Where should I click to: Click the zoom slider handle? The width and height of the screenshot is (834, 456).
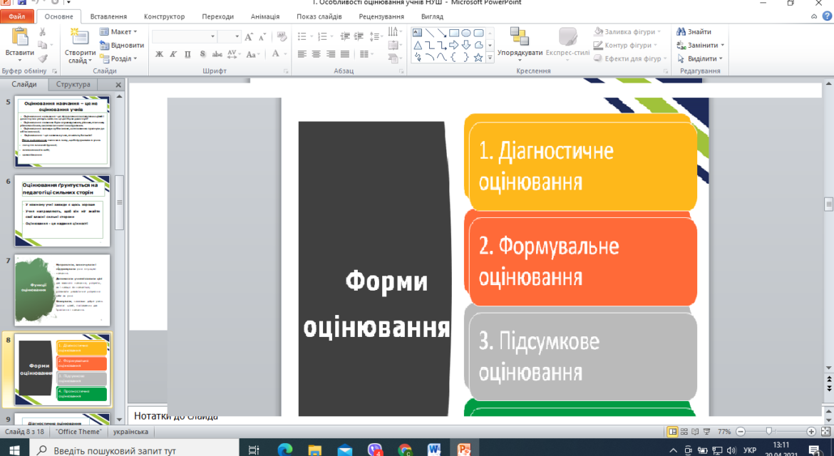768,432
